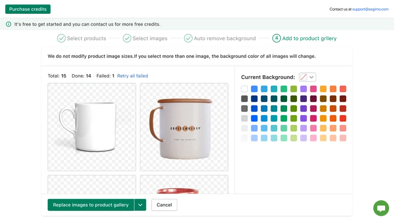Pick the first-row sky blue swatch
Viewport: 394px width, 221px height.
click(x=264, y=89)
